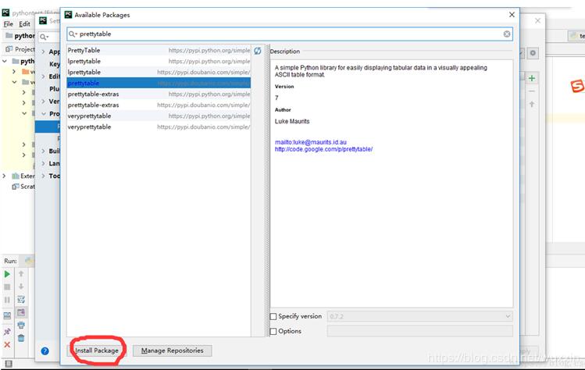Click the pin tab icon in the Run panel
This screenshot has height=370, width=585.
[7, 331]
